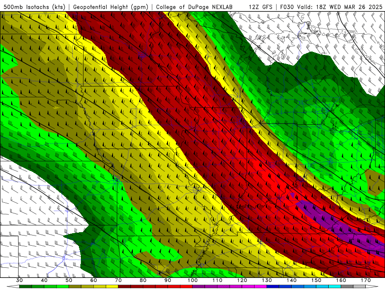Click the 30 knot legend label
Image resolution: width=385 pixels, height=289 pixels.
(19, 280)
